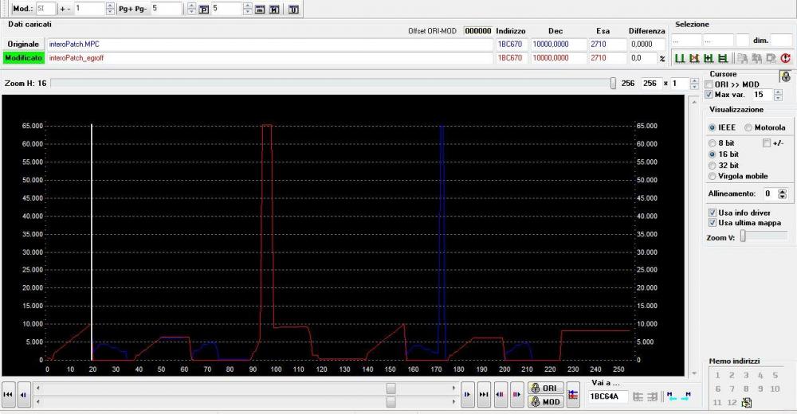
Task: Uncheck the Usa info driver checkbox
Action: click(x=712, y=213)
